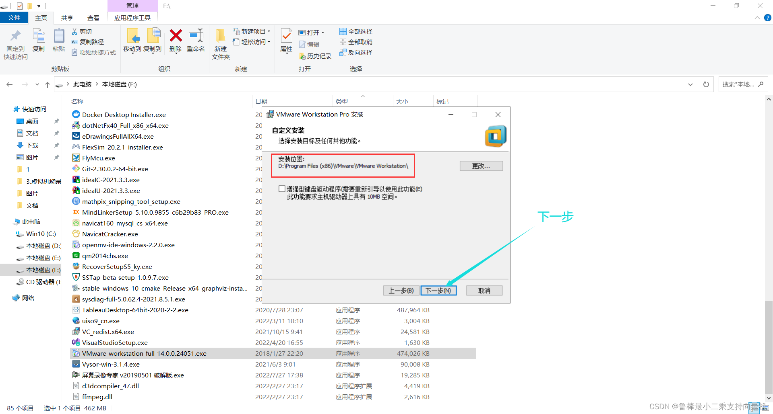This screenshot has height=414, width=773.
Task: Click the Manage (管理) contextual tab
Action: click(x=132, y=6)
